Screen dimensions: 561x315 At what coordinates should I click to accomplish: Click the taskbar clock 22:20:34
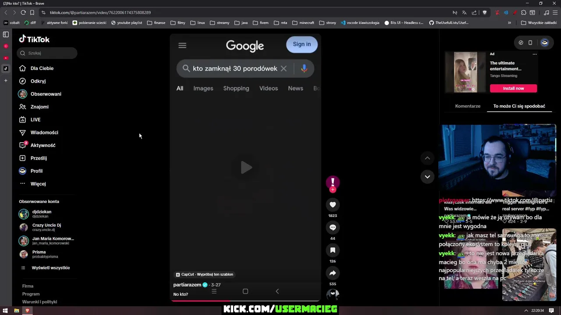[x=537, y=311]
